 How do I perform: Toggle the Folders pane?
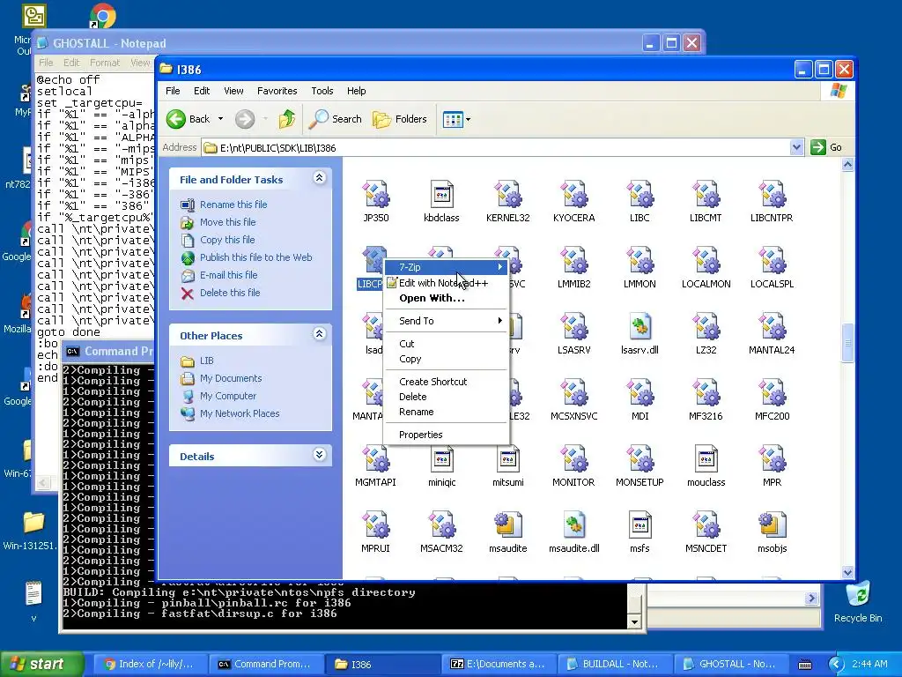[400, 119]
